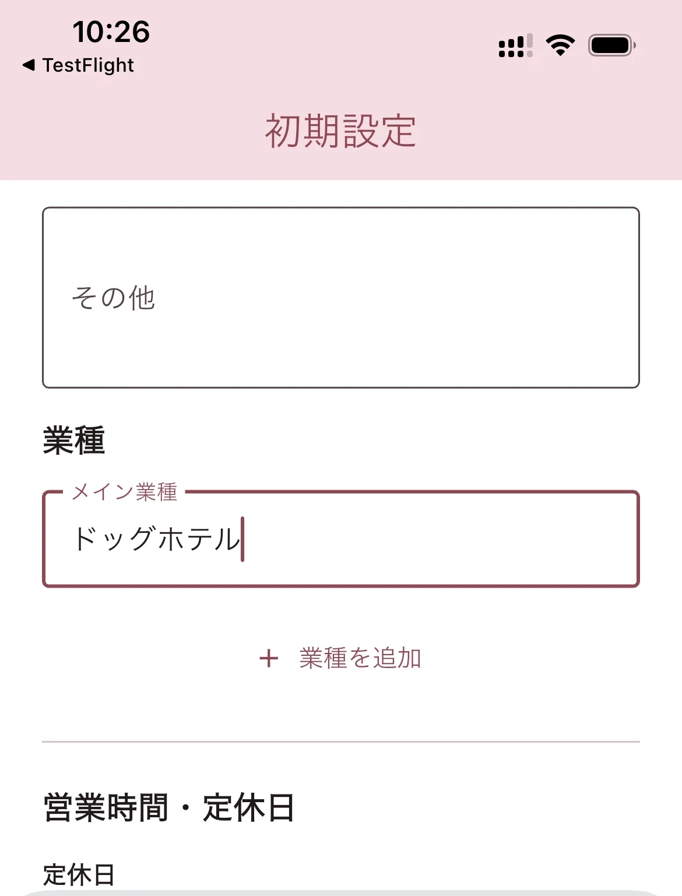The image size is (682, 896).
Task: Tap the メイン業種 floating label
Action: point(124,492)
